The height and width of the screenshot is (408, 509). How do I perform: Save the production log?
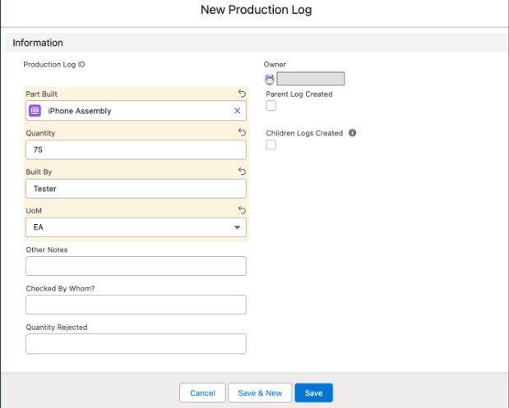pyautogui.click(x=313, y=392)
